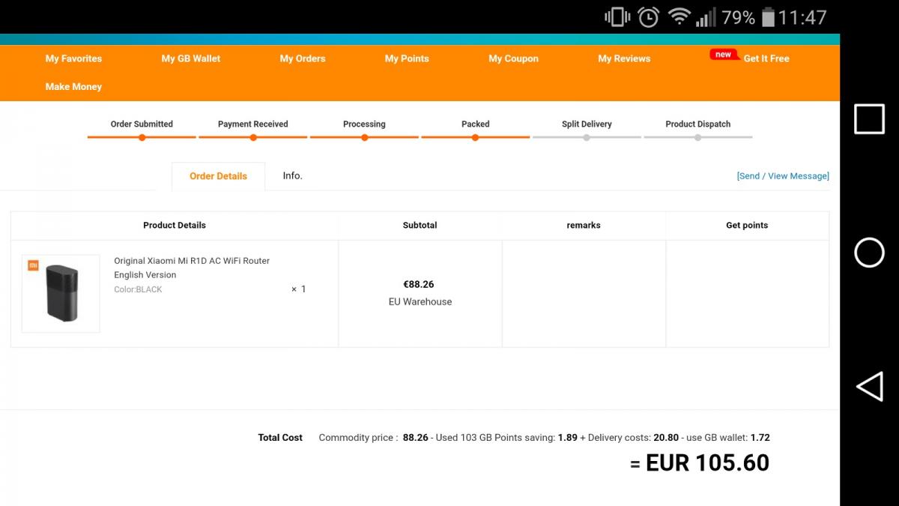Switch to the Info. tab
Image resolution: width=899 pixels, height=506 pixels.
pyautogui.click(x=292, y=175)
